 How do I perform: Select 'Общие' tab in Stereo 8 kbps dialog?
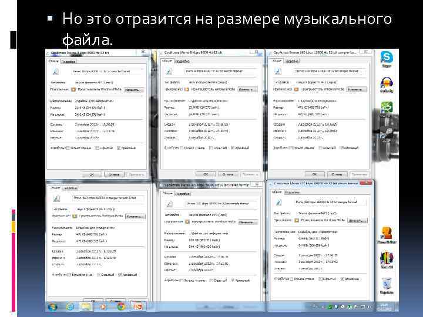pos(53,61)
